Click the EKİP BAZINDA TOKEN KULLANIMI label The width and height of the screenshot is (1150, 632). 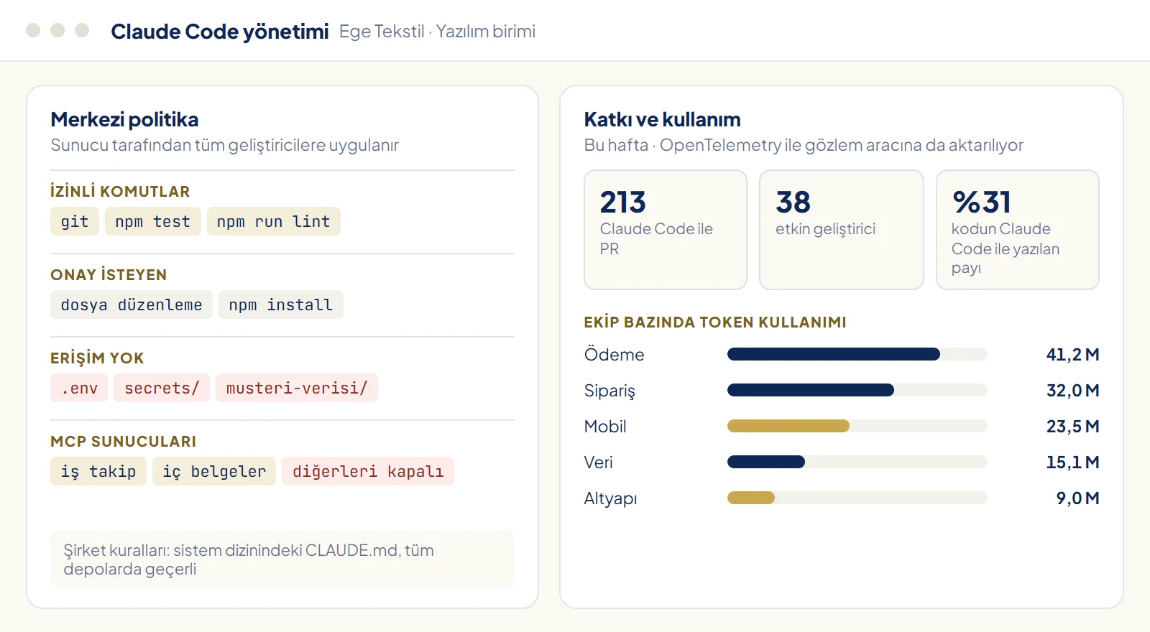click(x=715, y=322)
